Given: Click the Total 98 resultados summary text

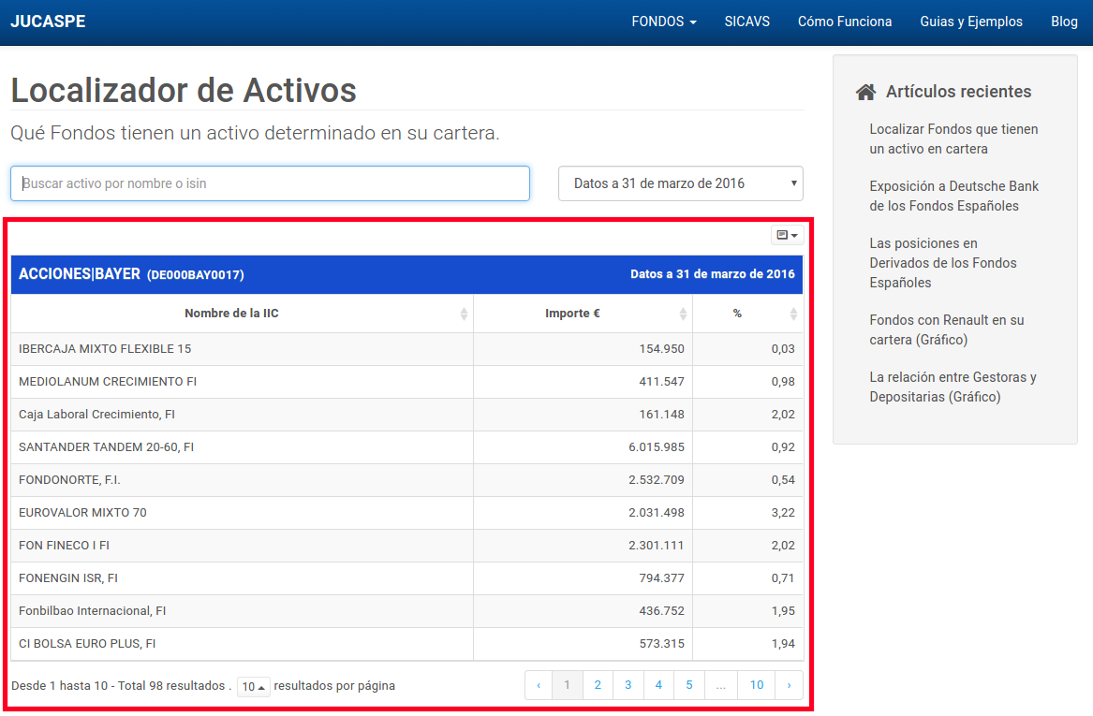Looking at the screenshot, I should (x=171, y=686).
